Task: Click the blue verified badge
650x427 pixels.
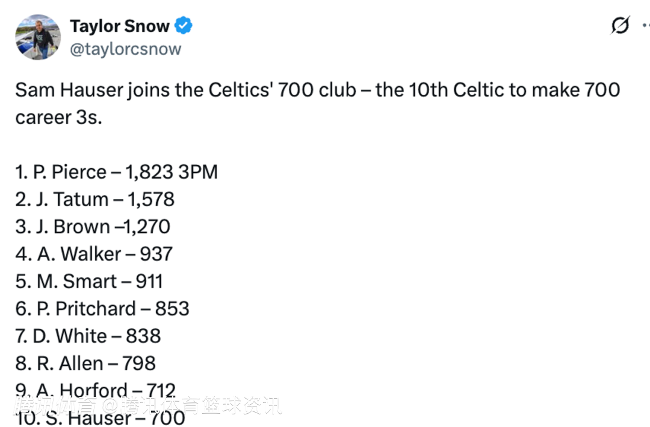Action: [184, 26]
